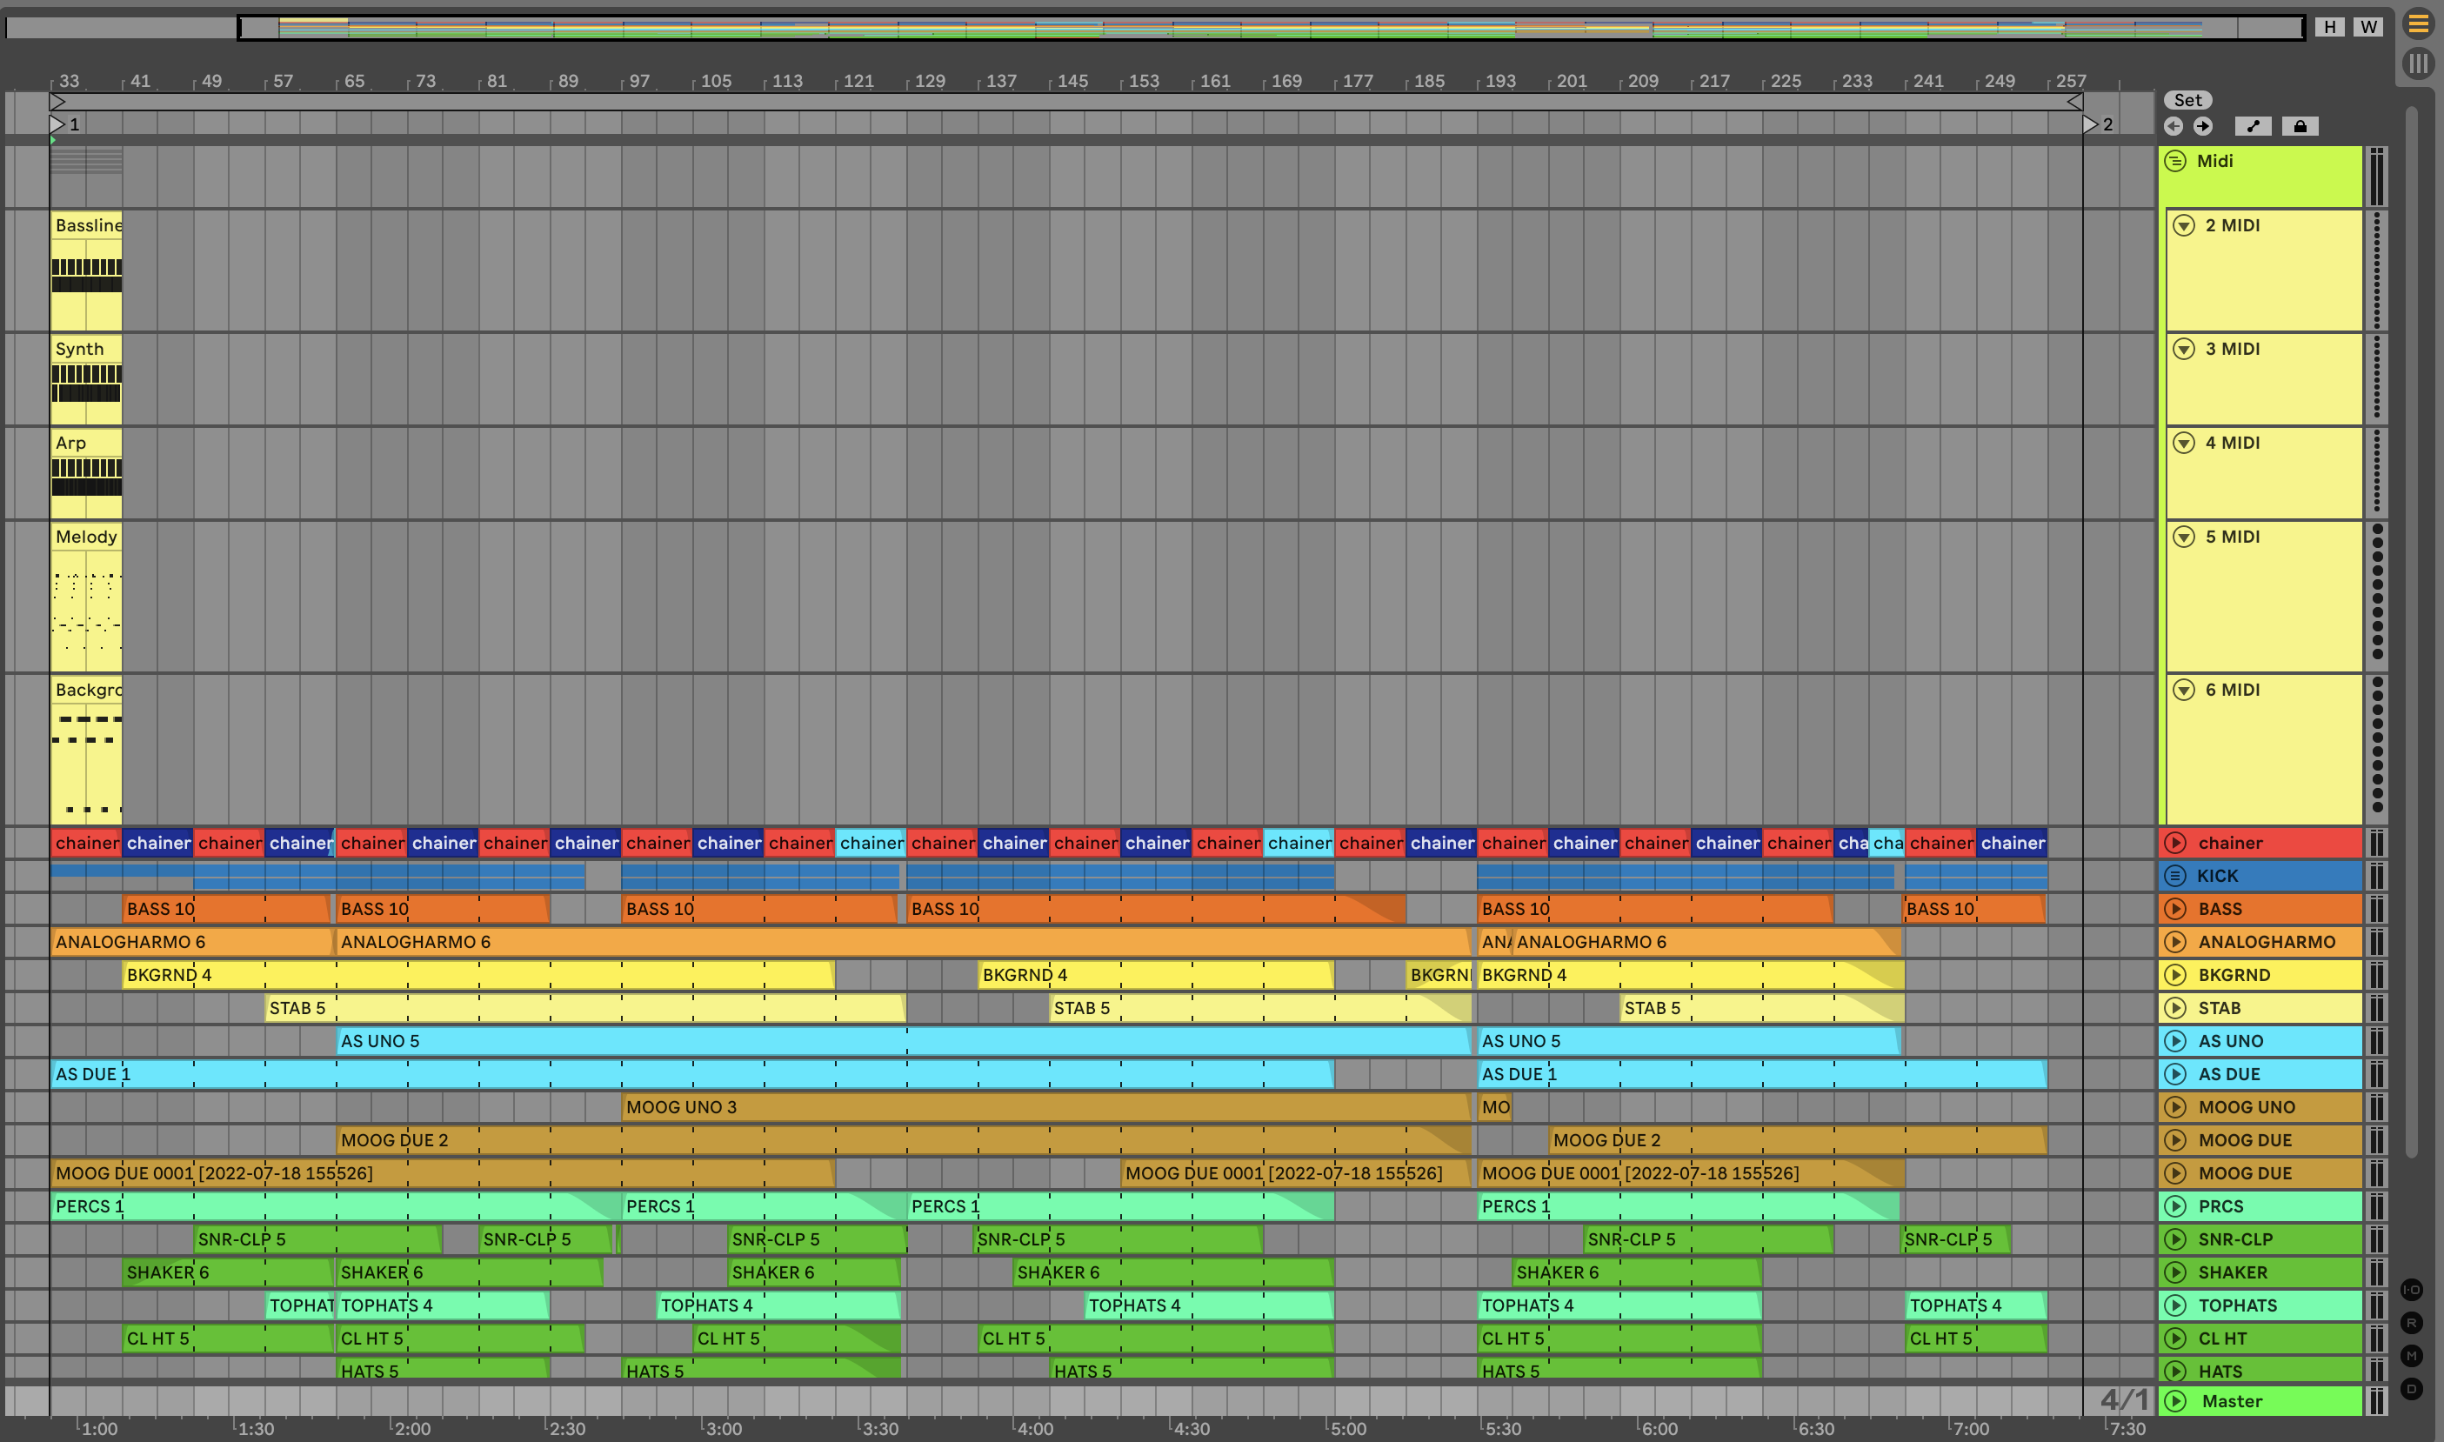Show or hide In/Out section
This screenshot has height=1442, width=2444.
[x=2412, y=1291]
